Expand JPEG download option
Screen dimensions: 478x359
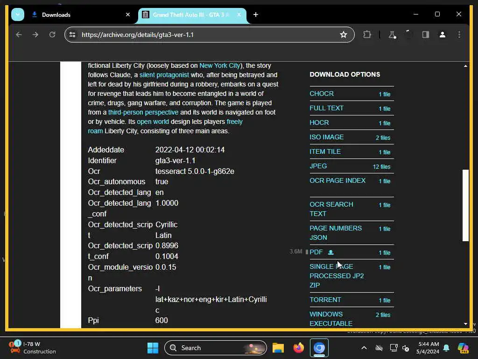click(x=318, y=166)
